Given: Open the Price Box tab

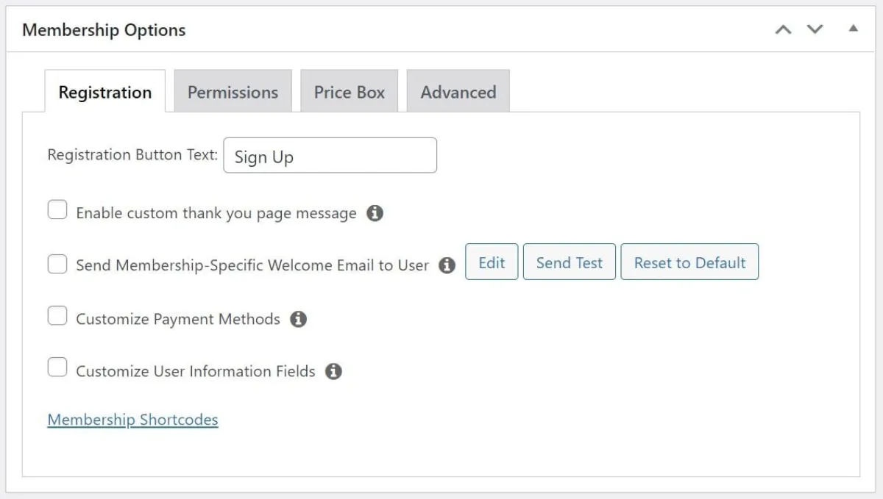Looking at the screenshot, I should click(349, 92).
